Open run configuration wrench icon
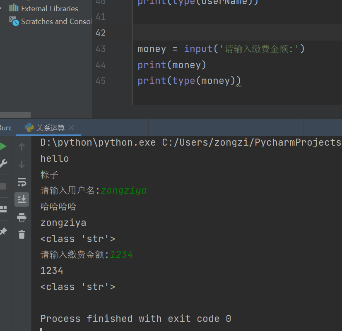The width and height of the screenshot is (342, 331). coord(3,164)
